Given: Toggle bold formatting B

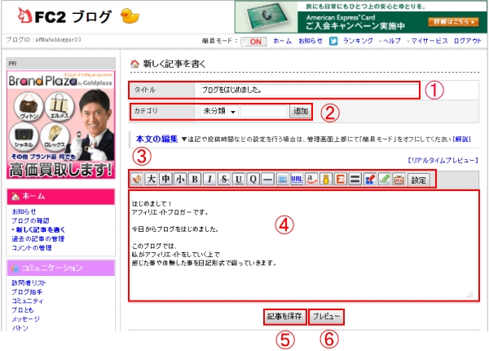Looking at the screenshot, I should coord(195,180).
